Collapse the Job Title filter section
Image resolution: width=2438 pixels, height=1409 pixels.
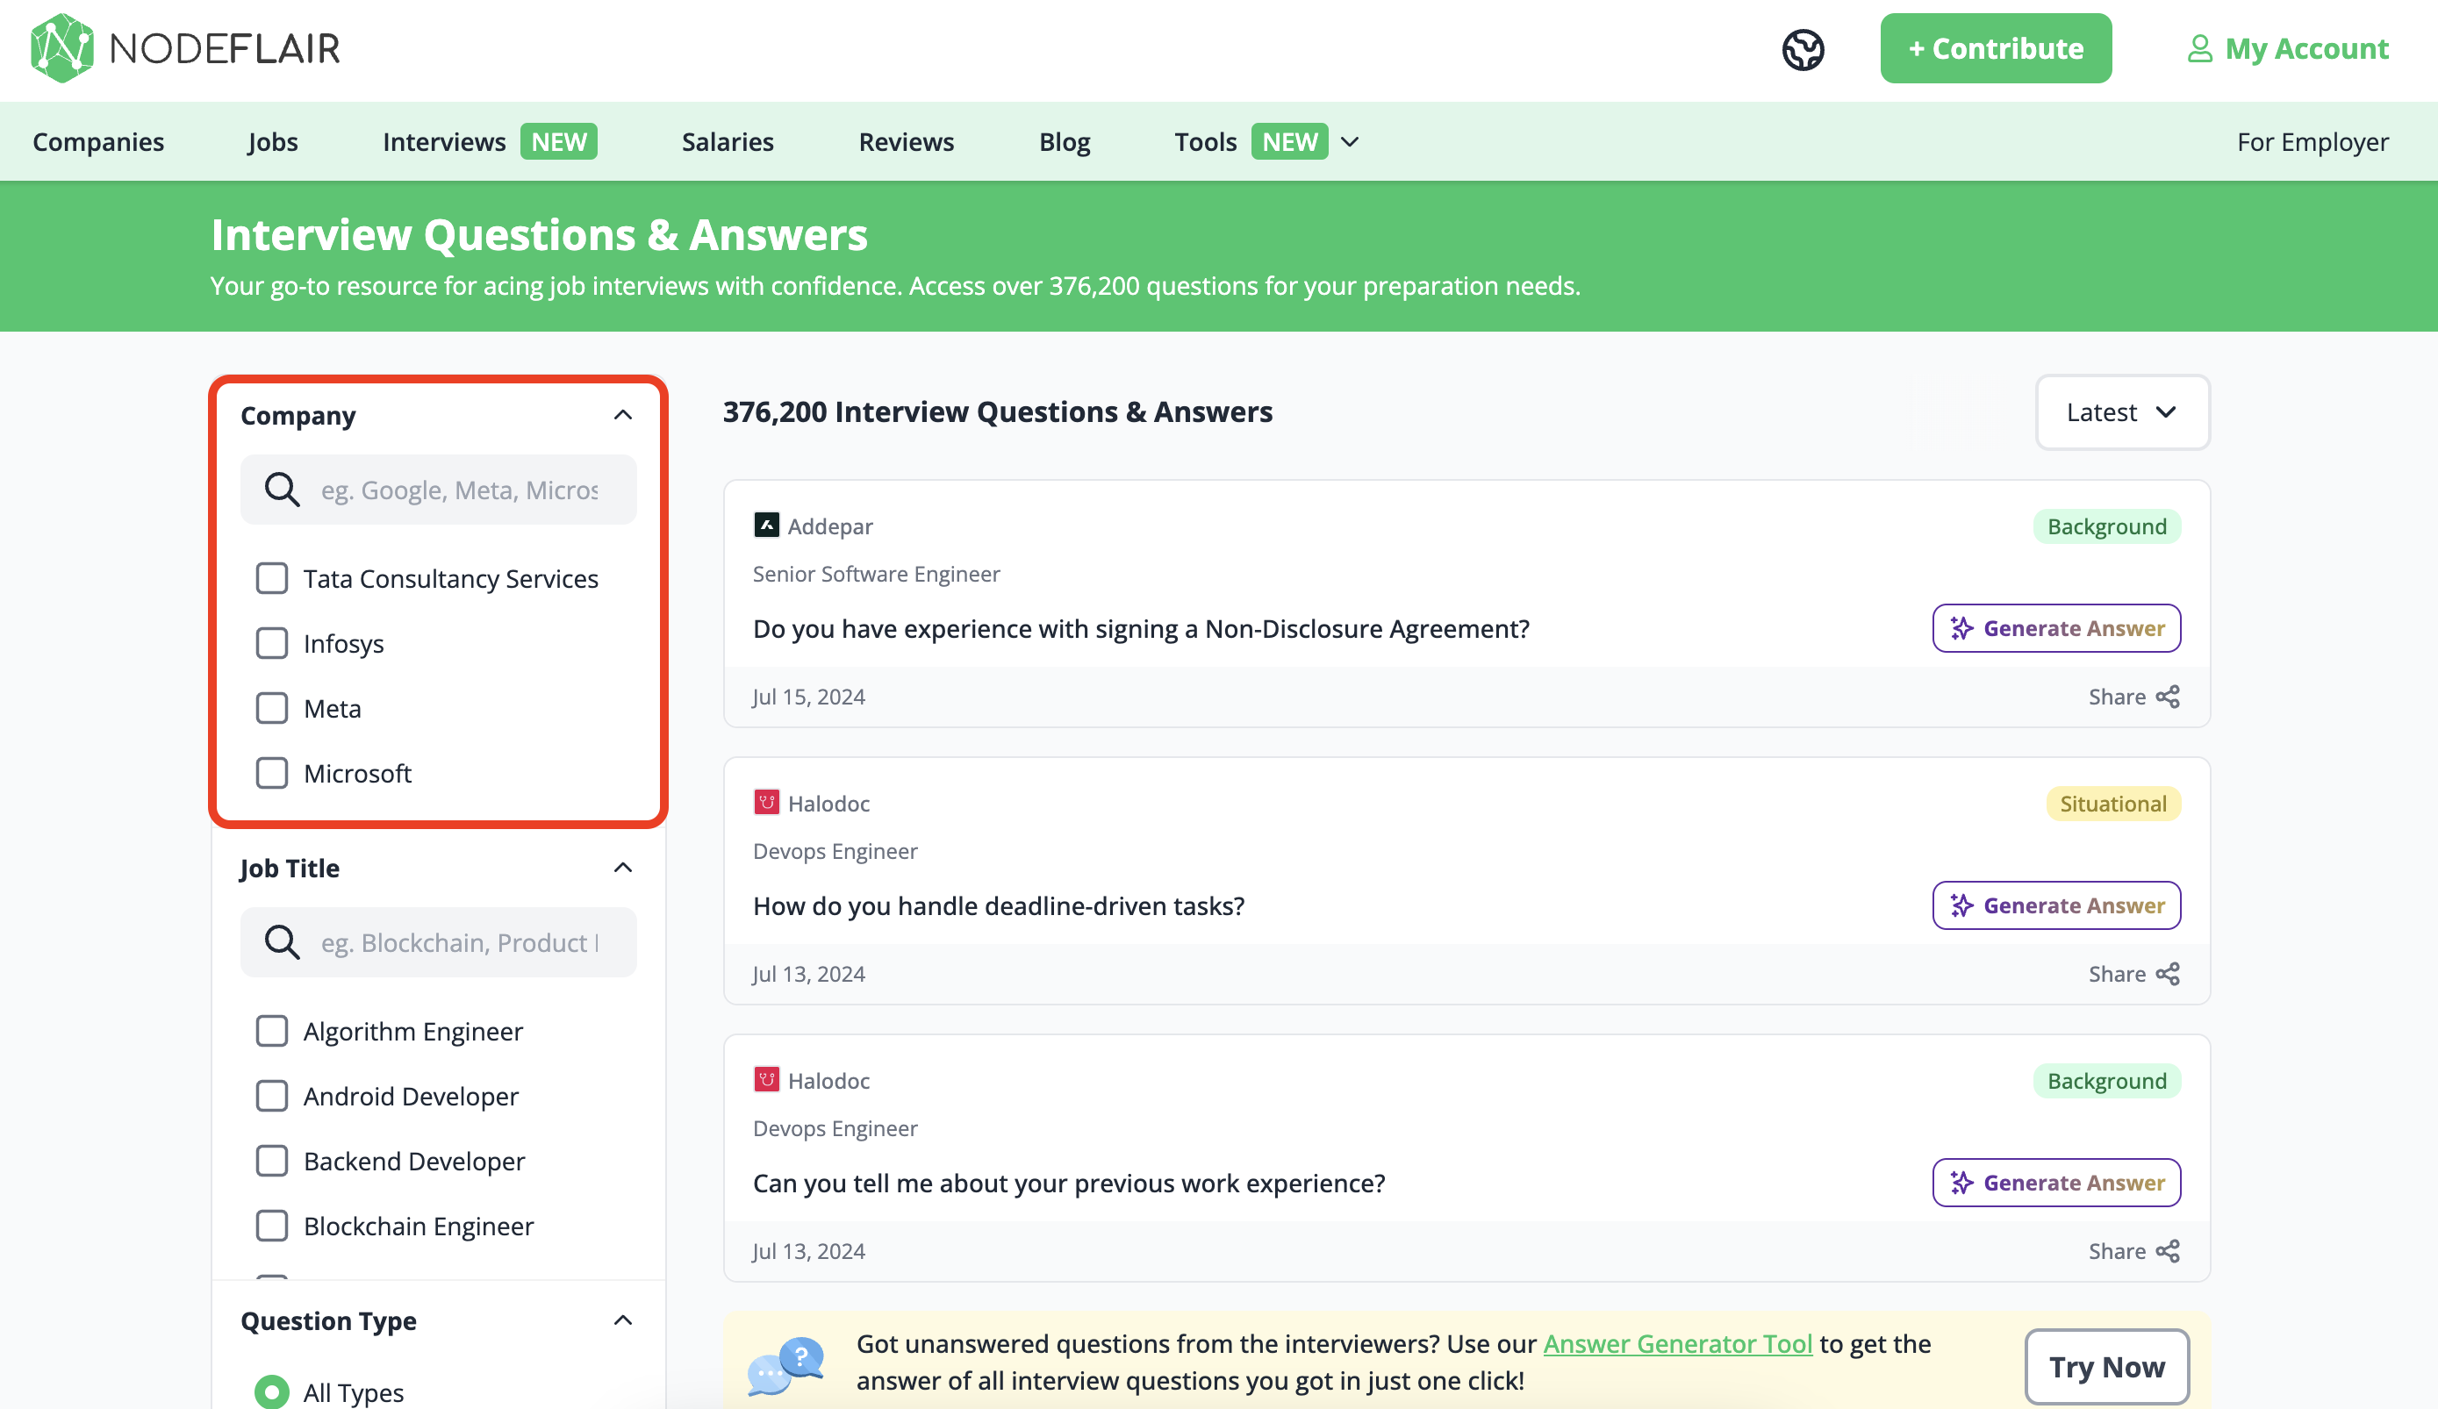point(623,868)
